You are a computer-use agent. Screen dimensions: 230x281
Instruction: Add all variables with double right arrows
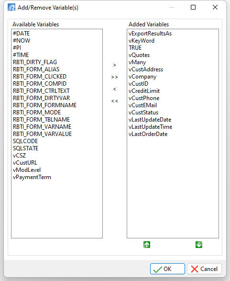[x=115, y=77]
